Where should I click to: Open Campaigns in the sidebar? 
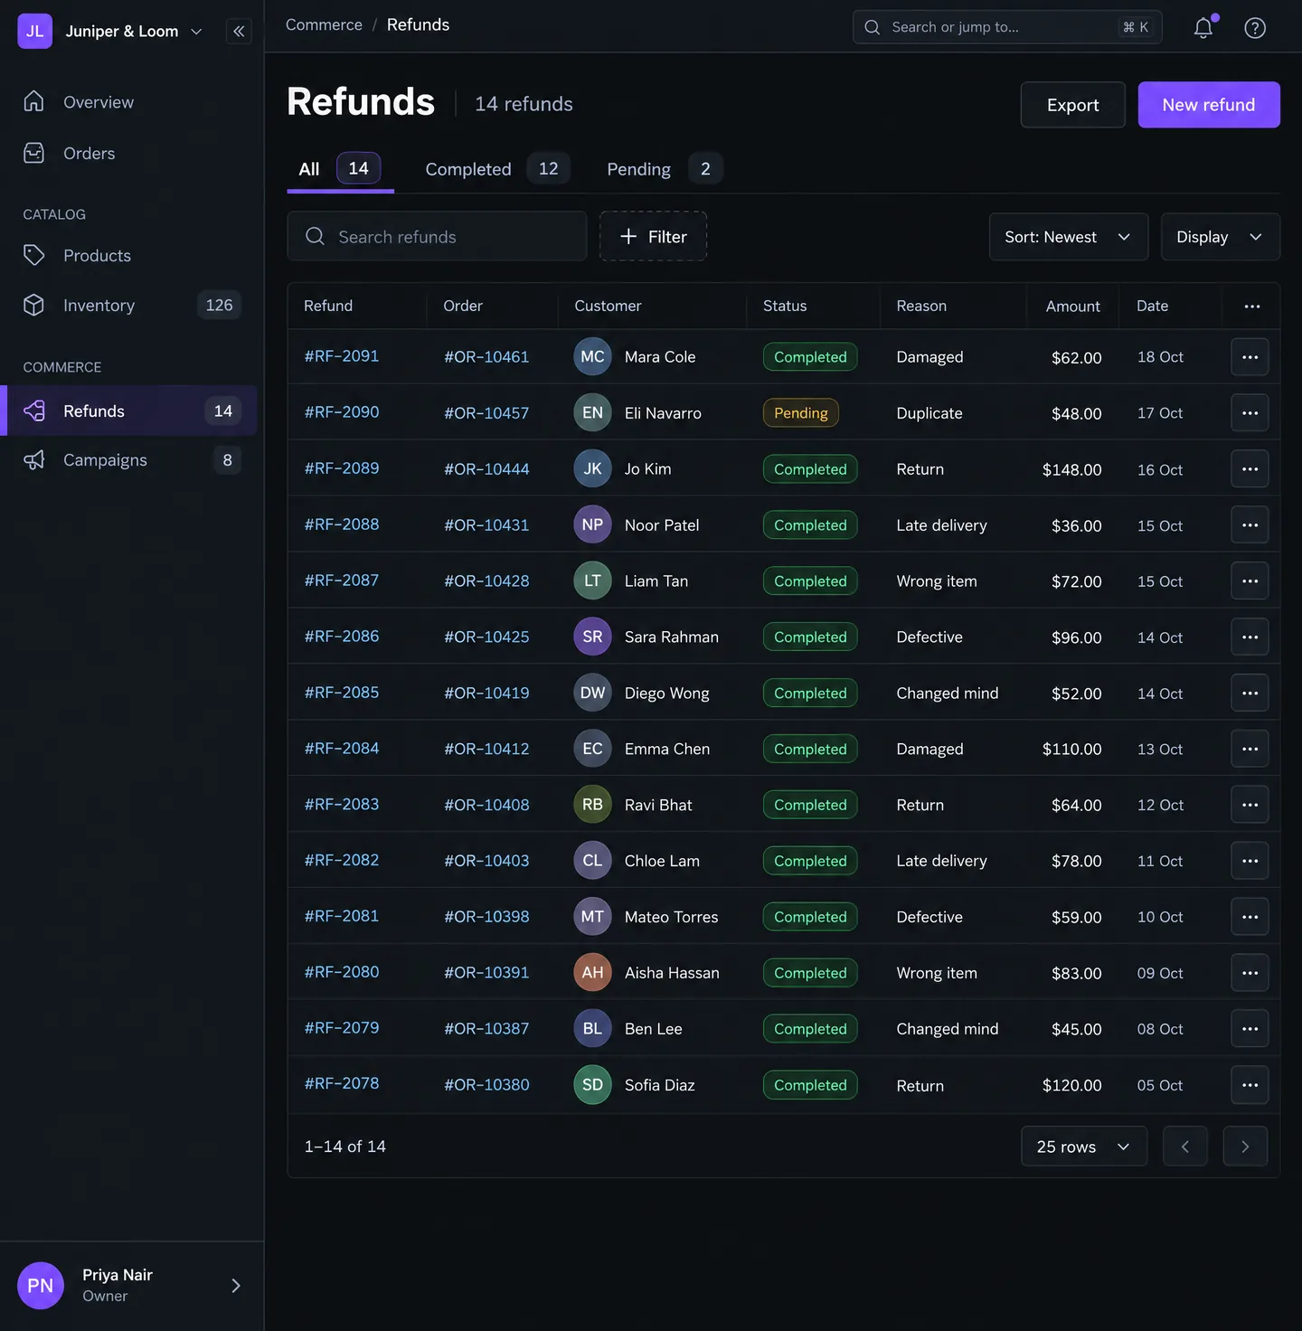click(132, 460)
